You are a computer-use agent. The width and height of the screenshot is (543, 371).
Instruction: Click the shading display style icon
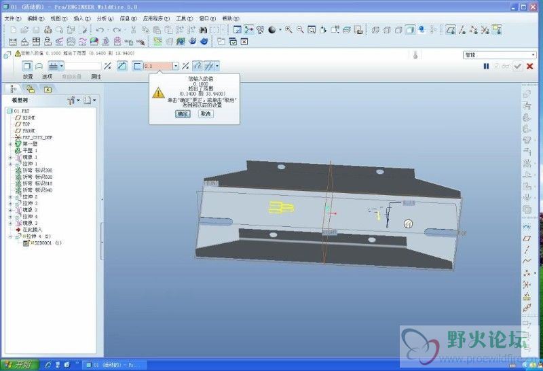click(x=410, y=30)
